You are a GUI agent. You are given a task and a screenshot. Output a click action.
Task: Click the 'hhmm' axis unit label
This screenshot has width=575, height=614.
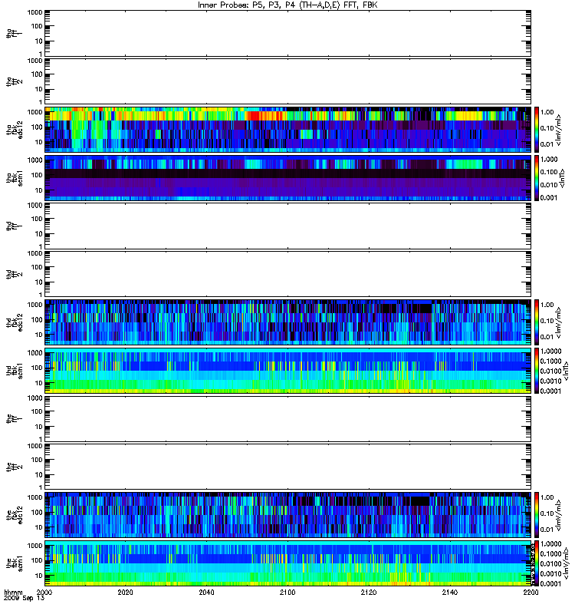(x=13, y=592)
